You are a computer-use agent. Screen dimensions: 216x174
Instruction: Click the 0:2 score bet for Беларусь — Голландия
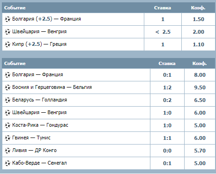coord(167,100)
